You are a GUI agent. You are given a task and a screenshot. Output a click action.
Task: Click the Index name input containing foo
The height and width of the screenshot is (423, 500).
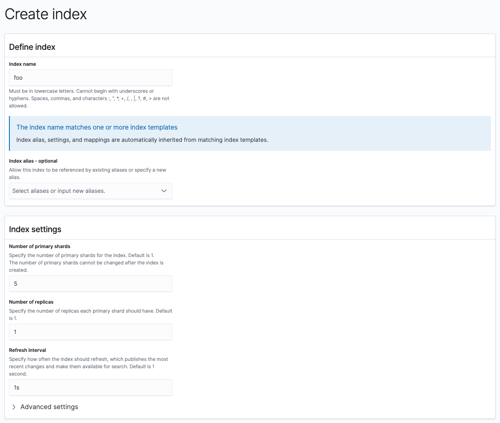[x=90, y=78]
